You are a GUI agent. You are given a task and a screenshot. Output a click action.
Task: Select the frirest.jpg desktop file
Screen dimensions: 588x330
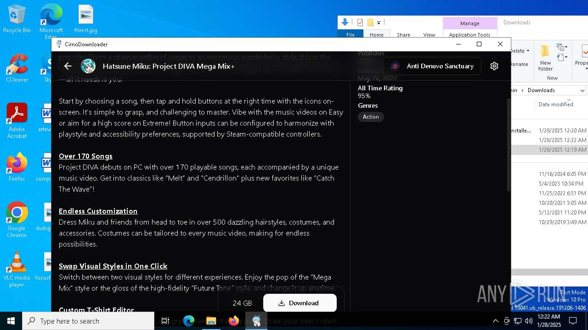[x=86, y=19]
